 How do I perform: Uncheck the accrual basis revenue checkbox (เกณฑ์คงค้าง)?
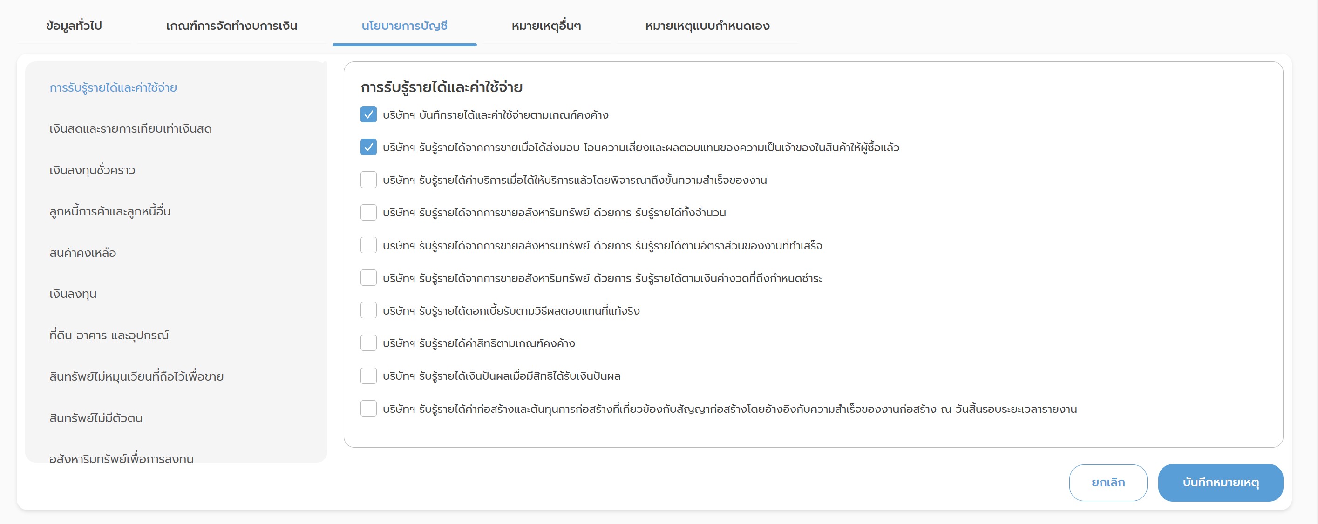click(x=368, y=114)
